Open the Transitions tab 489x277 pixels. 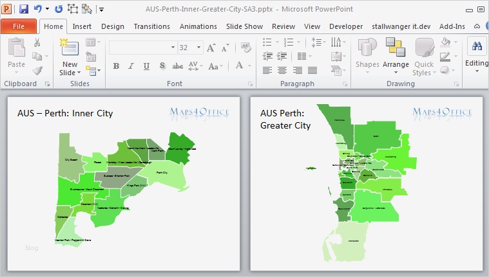coord(151,26)
